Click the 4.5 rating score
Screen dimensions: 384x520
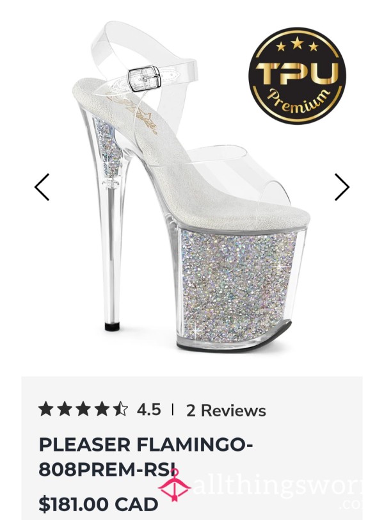point(148,409)
